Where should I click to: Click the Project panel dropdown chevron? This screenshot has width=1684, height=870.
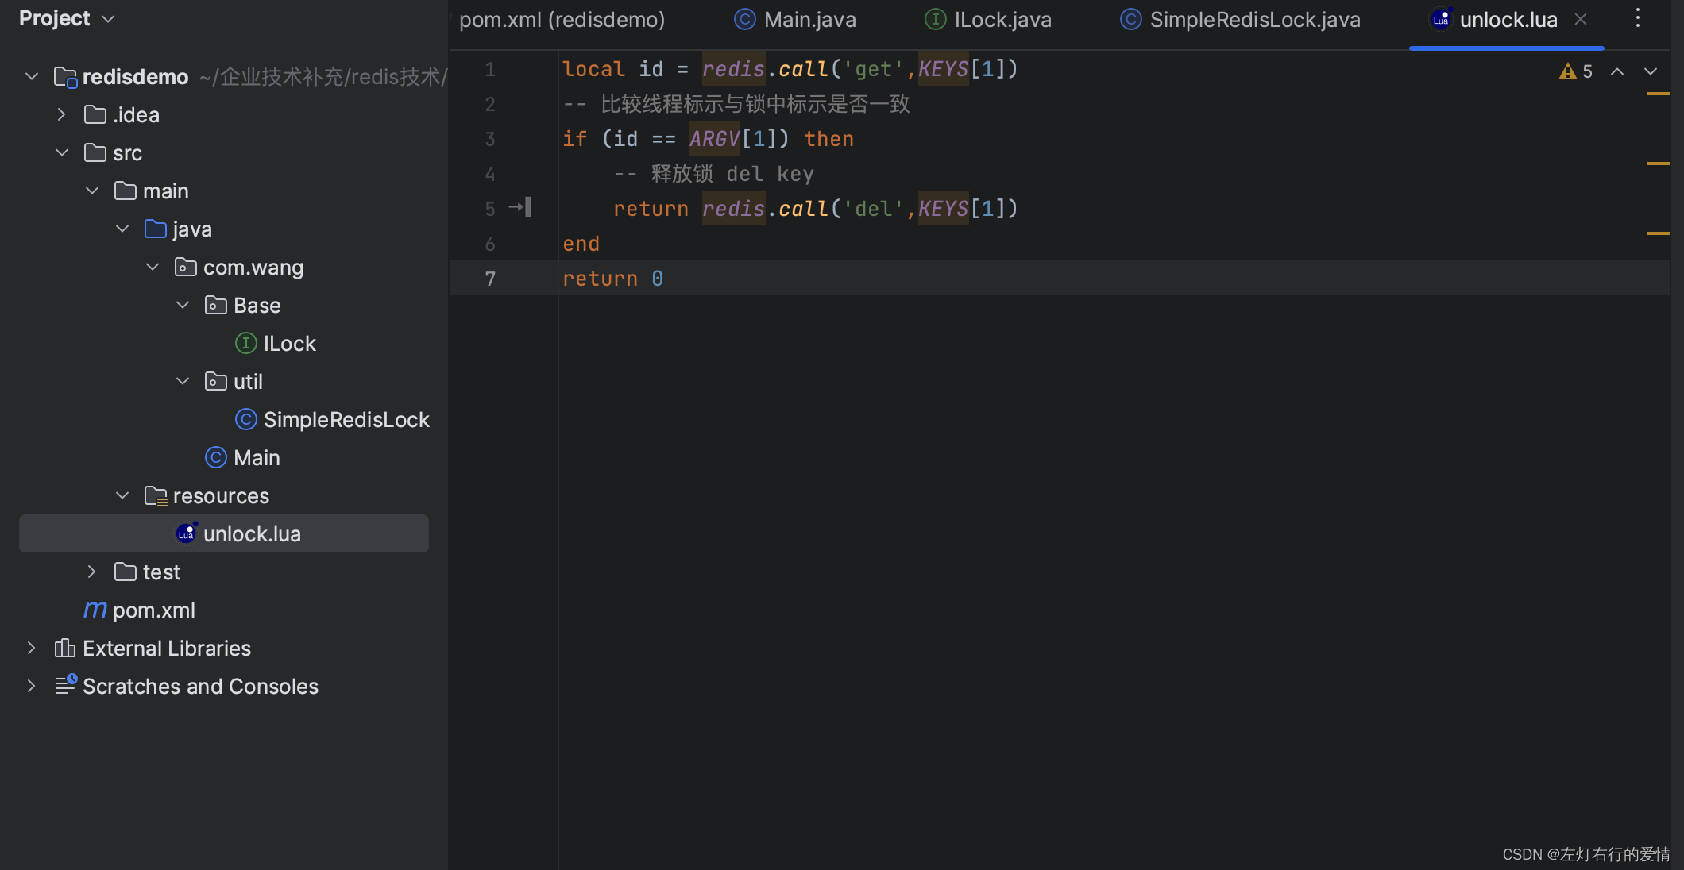(x=109, y=17)
